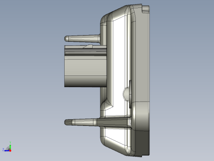Screen dimensions: 214x161
Task: Click the blue Z axis arrow of the triad
Action: pyautogui.click(x=7, y=151)
